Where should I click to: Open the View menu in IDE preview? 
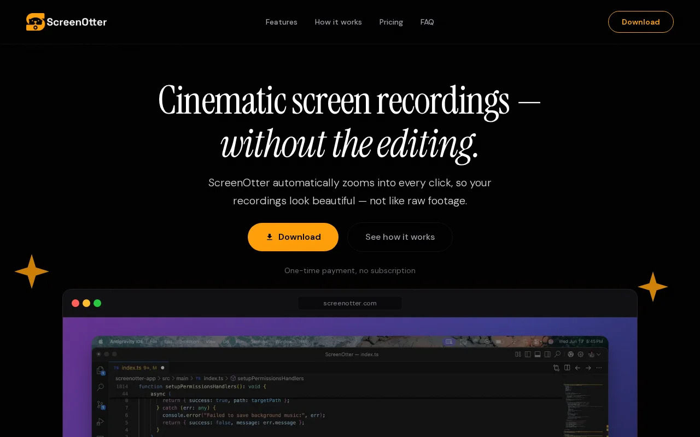point(211,341)
